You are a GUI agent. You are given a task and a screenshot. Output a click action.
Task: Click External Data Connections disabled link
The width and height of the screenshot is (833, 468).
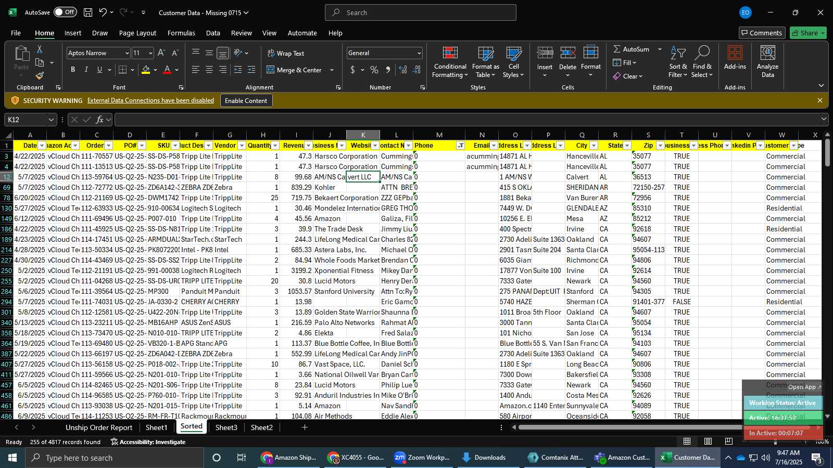(150, 100)
